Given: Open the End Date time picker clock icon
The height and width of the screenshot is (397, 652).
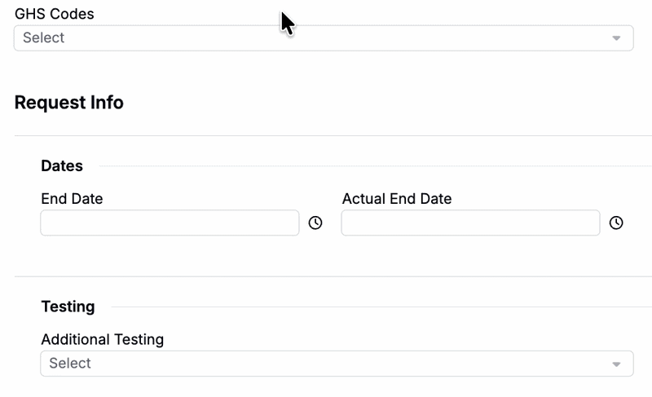Looking at the screenshot, I should 315,223.
